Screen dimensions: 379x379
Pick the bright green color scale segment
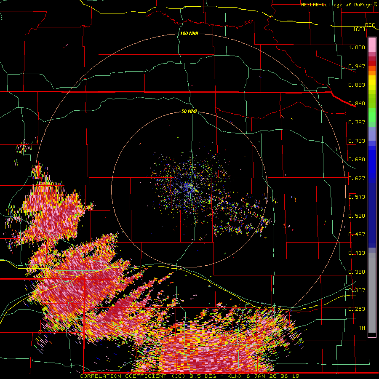click(372, 115)
